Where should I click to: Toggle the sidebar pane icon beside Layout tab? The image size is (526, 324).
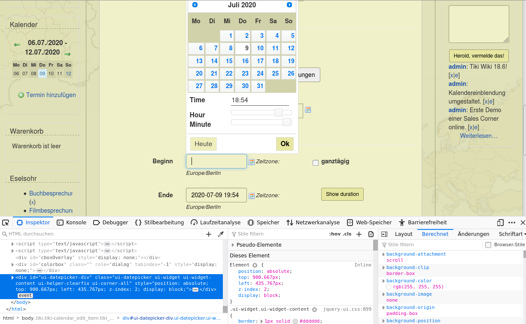tap(384, 234)
